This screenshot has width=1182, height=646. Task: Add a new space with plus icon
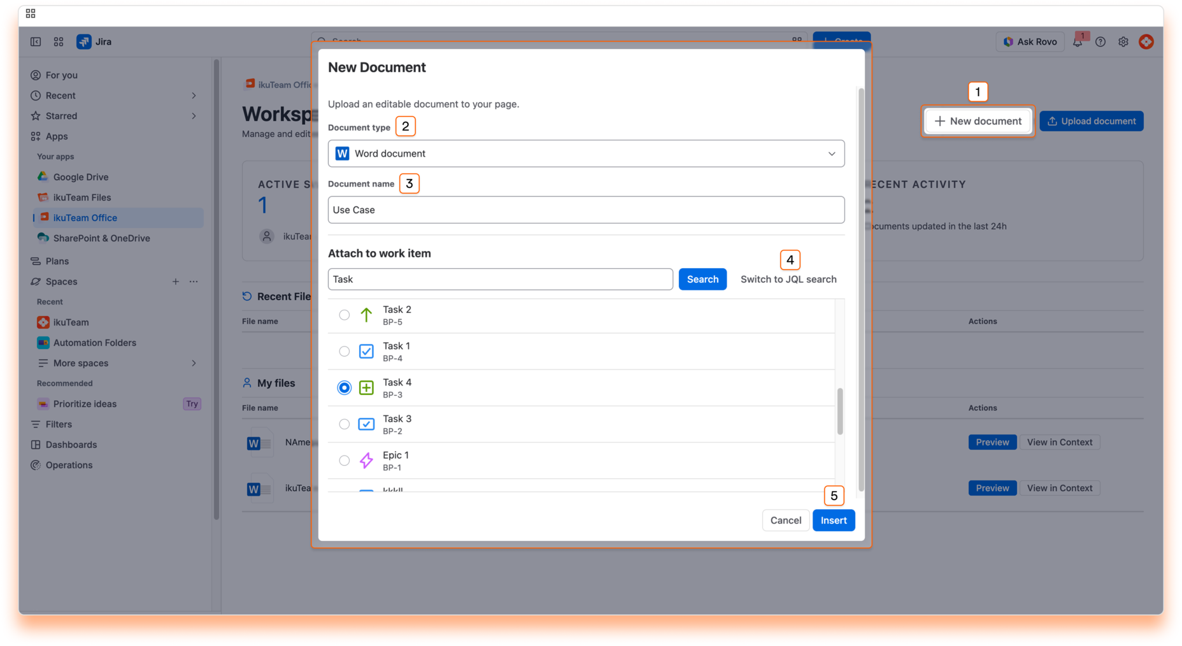point(175,281)
